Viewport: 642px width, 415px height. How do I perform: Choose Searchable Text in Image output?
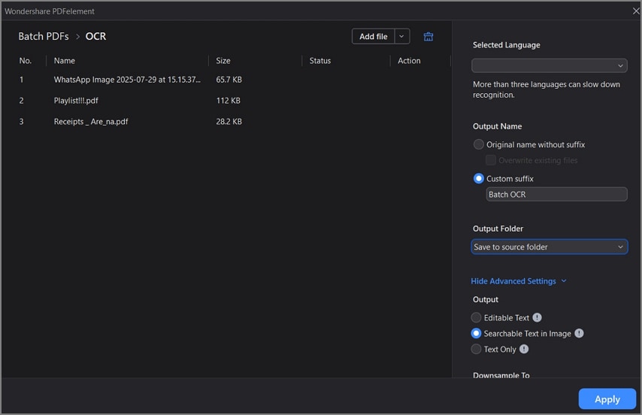pos(476,334)
